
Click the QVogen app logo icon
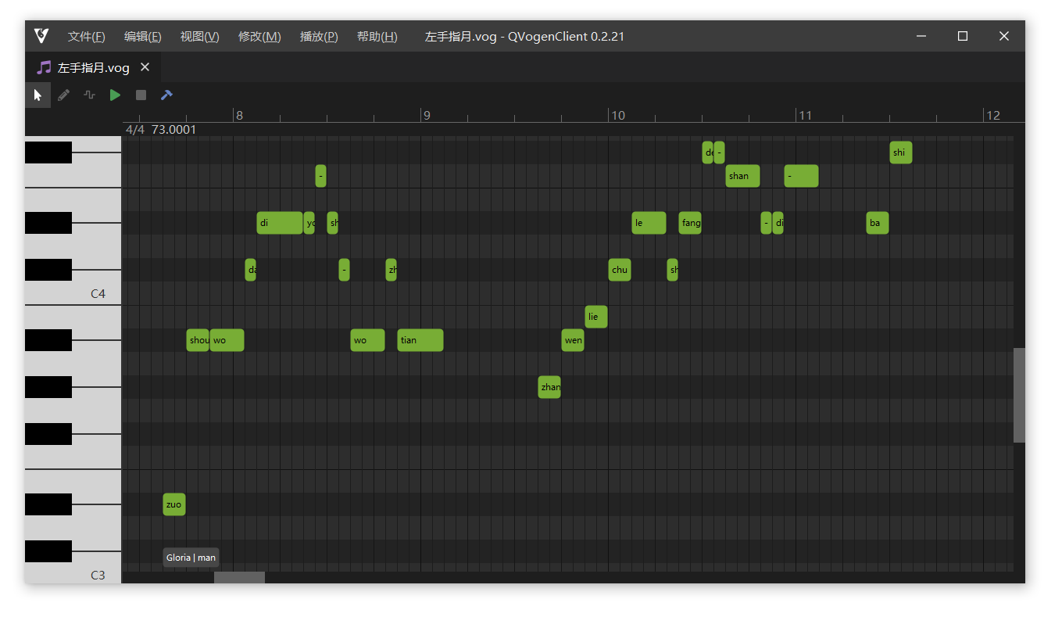pyautogui.click(x=41, y=36)
